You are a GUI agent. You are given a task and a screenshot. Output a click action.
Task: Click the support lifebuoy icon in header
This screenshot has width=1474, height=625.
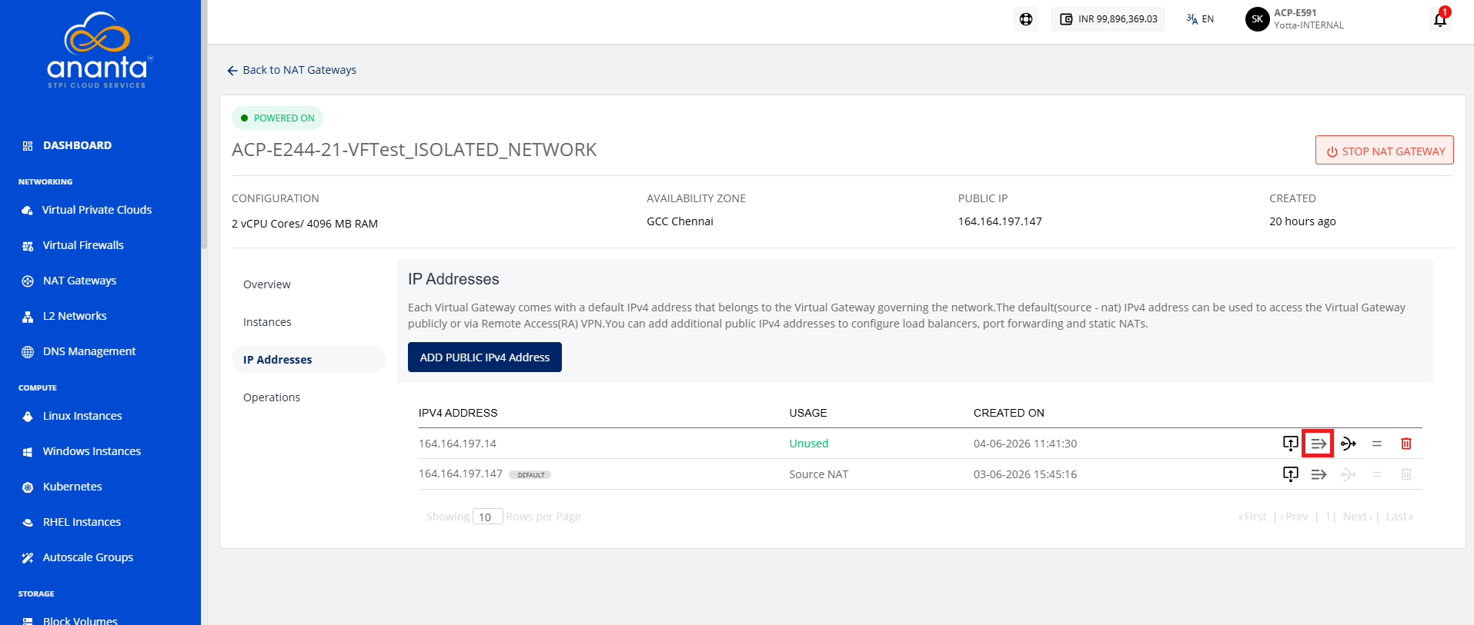[x=1026, y=19]
